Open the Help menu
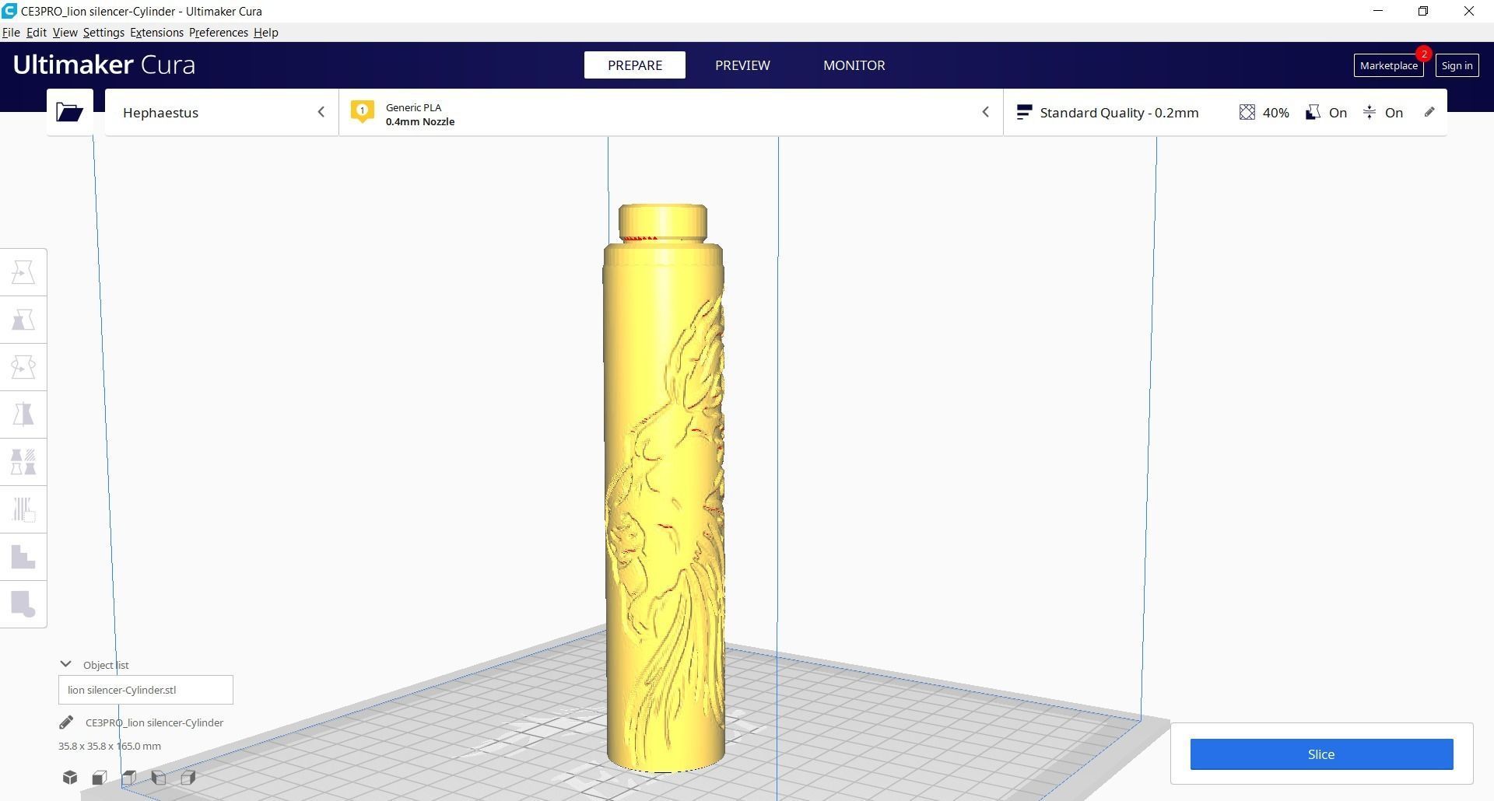The width and height of the screenshot is (1494, 801). pyautogui.click(x=265, y=33)
